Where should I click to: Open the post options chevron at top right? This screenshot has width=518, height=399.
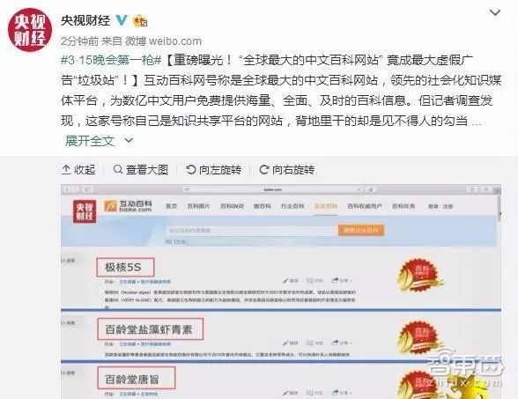(x=495, y=13)
